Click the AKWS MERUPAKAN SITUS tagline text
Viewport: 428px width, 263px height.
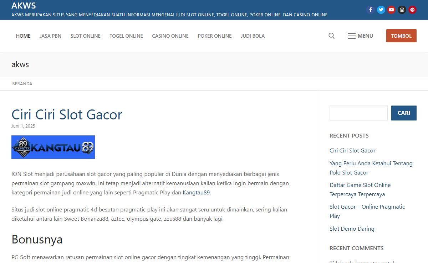169,15
